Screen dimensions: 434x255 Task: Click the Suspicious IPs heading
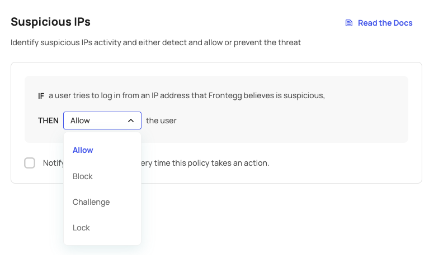(50, 22)
